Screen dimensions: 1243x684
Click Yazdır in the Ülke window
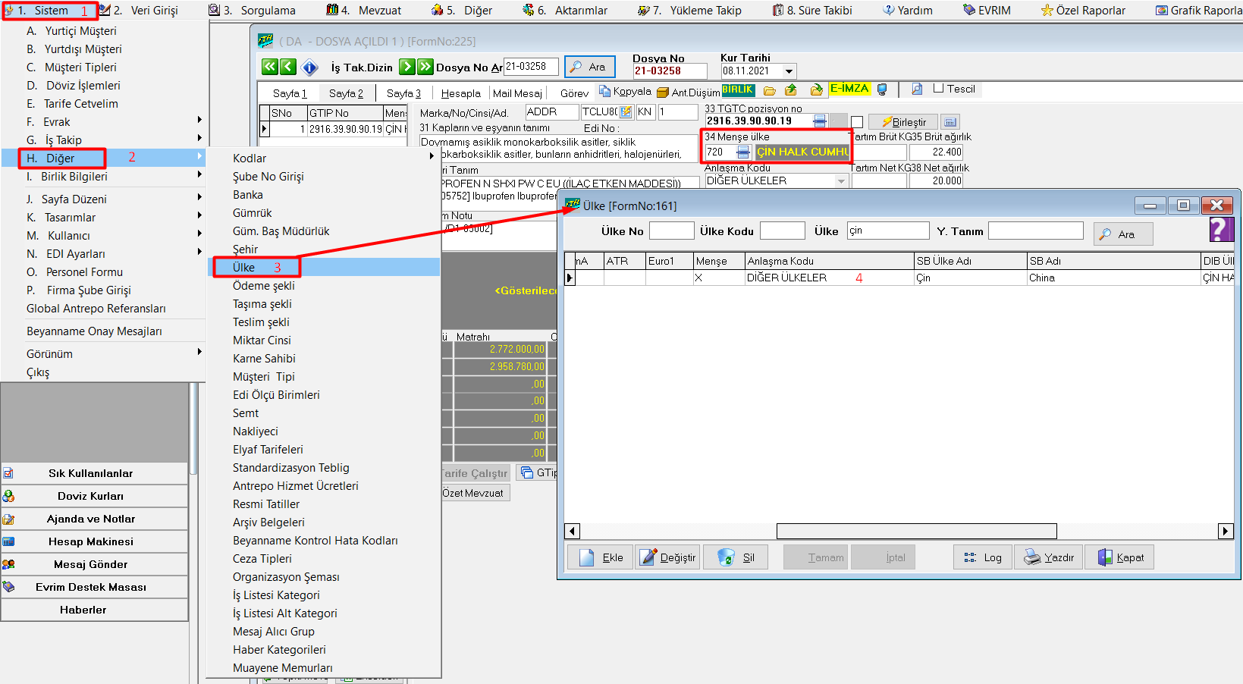pos(1048,557)
